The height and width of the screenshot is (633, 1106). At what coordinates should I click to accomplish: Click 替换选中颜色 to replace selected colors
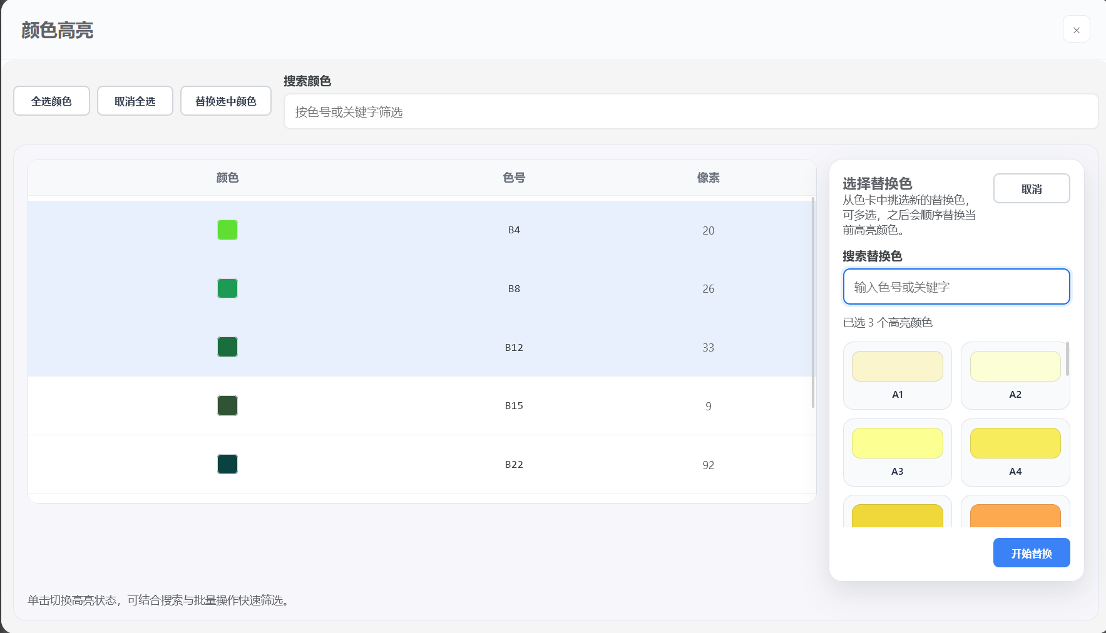click(x=225, y=101)
